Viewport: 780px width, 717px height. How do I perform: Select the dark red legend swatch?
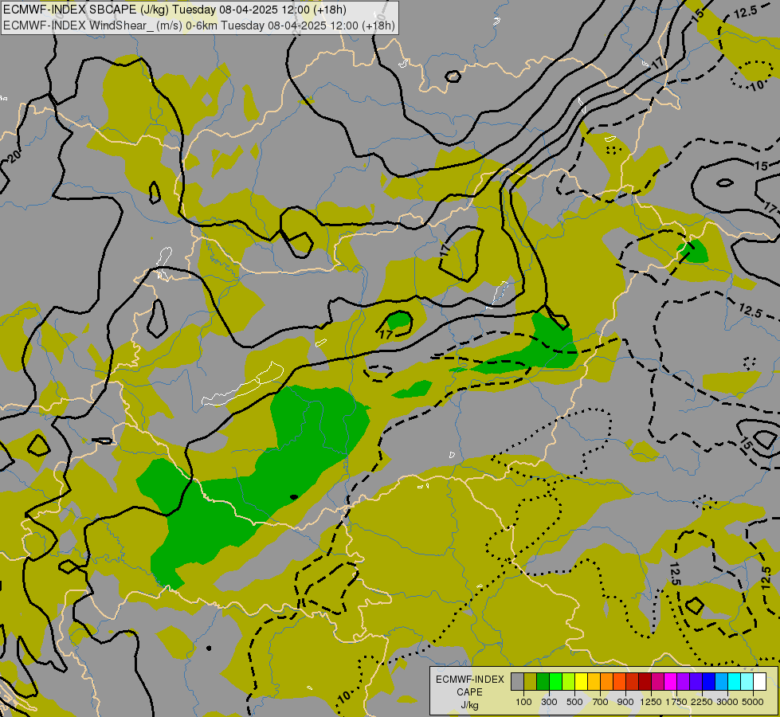[645, 682]
